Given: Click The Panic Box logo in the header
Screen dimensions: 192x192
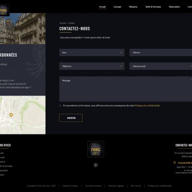Looking at the screenshot, I should (x=5, y=10).
